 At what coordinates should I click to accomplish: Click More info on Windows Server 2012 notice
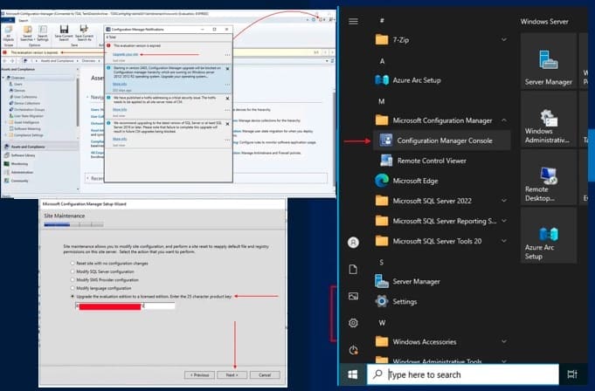point(120,84)
